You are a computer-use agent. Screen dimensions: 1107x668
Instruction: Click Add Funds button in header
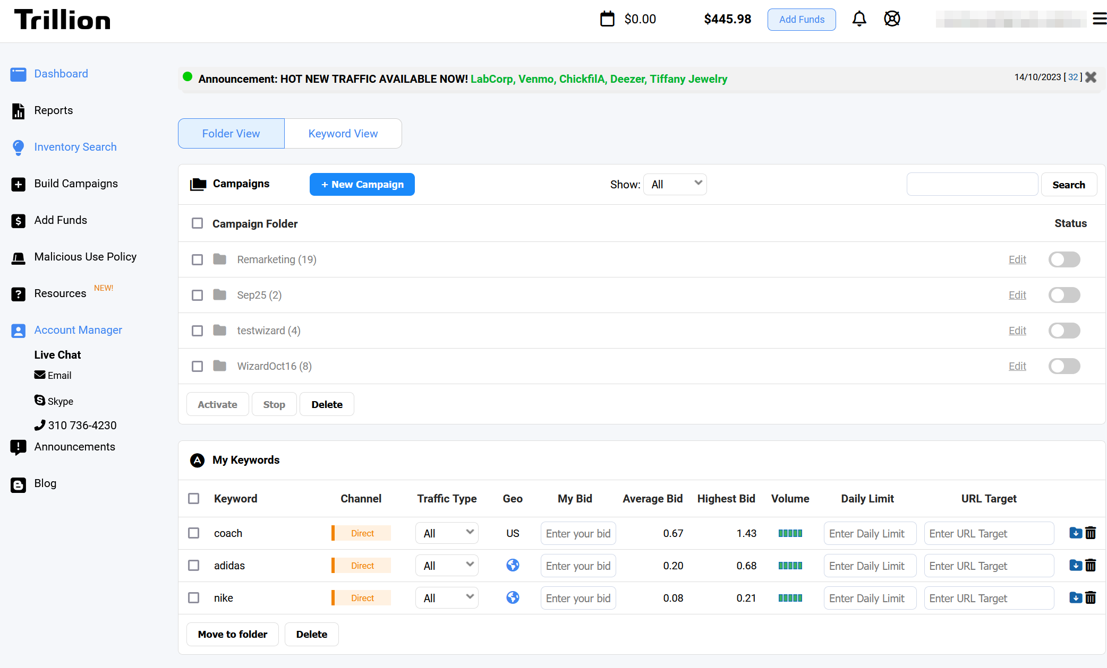coord(802,20)
